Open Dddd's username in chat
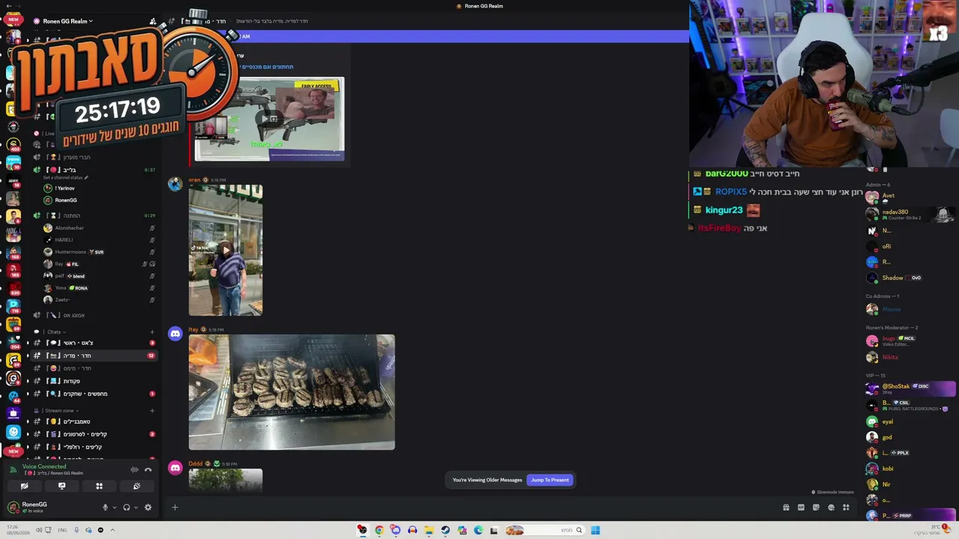The width and height of the screenshot is (959, 539). (196, 464)
